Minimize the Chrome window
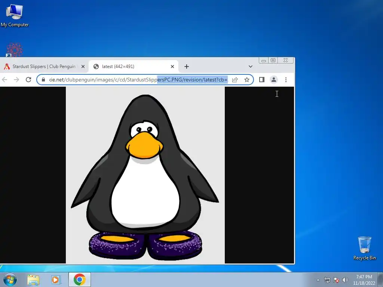The width and height of the screenshot is (383, 287). click(264, 61)
